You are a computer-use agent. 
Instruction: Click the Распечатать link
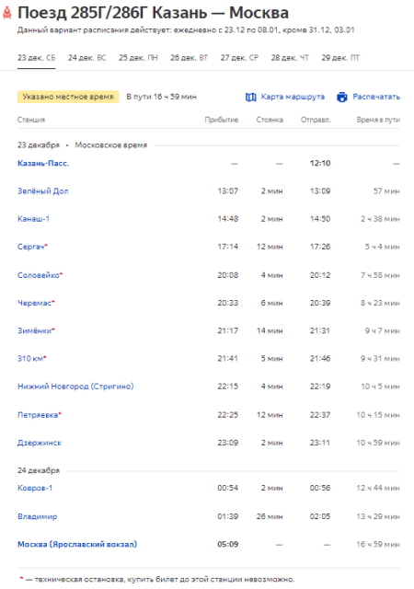376,97
